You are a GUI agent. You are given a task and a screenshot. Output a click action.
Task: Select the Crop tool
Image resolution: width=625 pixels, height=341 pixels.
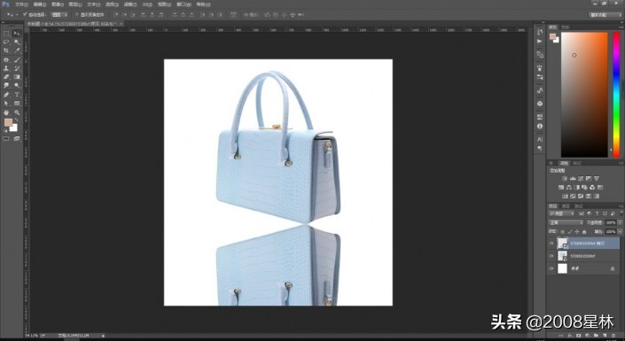pos(6,51)
